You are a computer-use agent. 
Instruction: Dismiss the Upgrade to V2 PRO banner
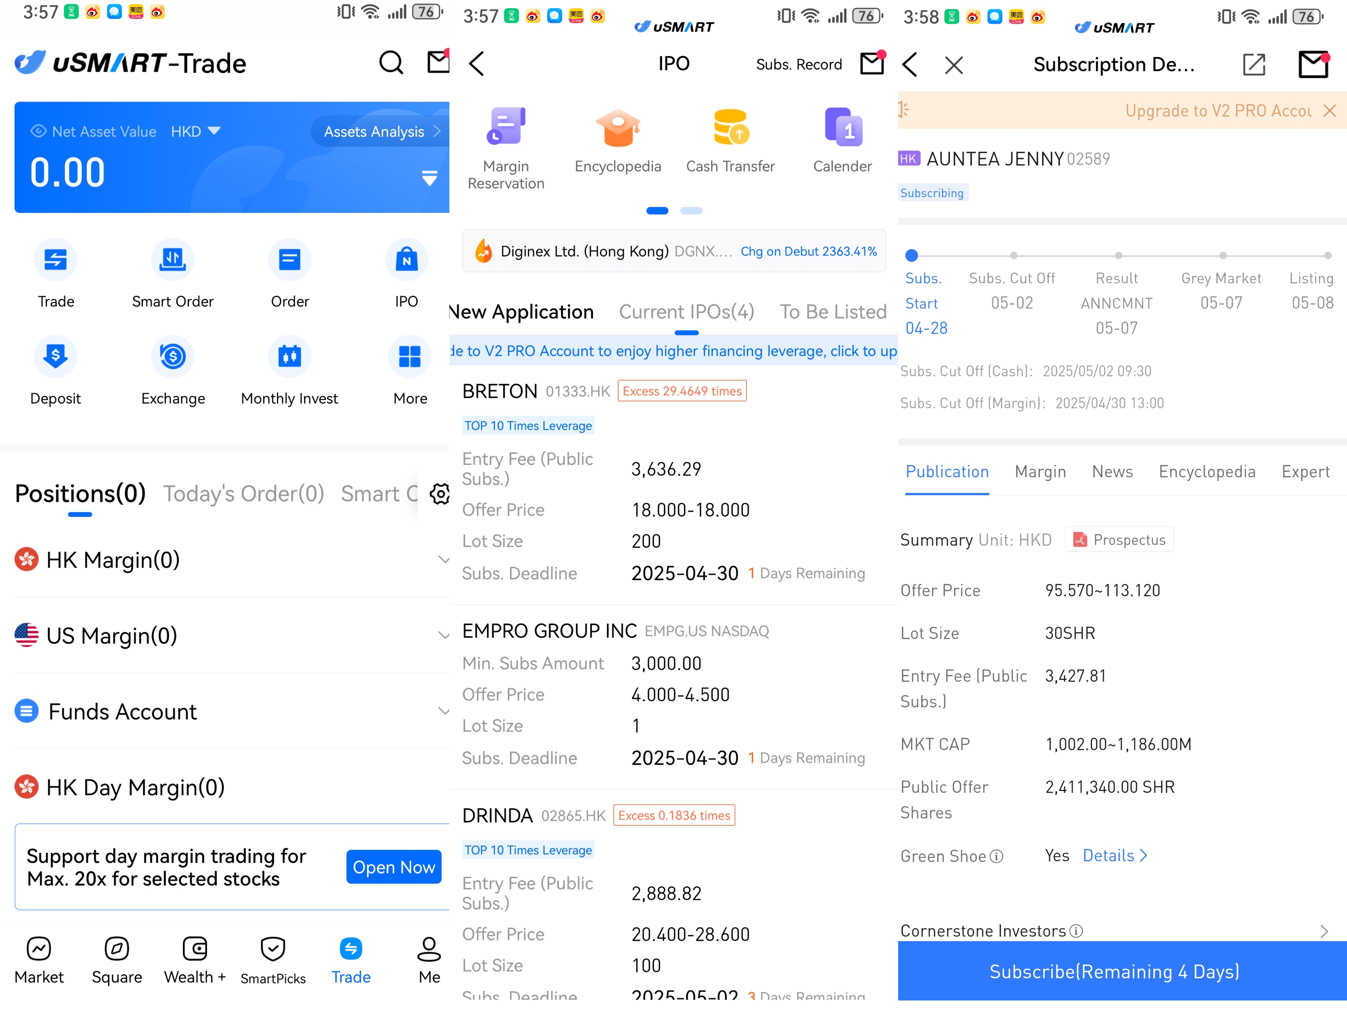[x=1330, y=110]
